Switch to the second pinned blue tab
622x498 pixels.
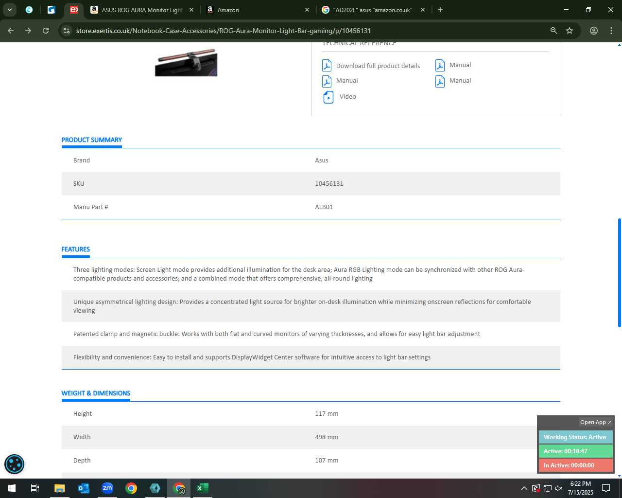click(52, 10)
